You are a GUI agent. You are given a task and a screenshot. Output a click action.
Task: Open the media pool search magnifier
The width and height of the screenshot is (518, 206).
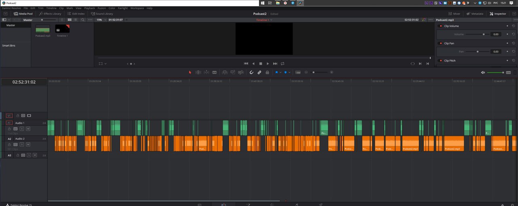pyautogui.click(x=83, y=20)
